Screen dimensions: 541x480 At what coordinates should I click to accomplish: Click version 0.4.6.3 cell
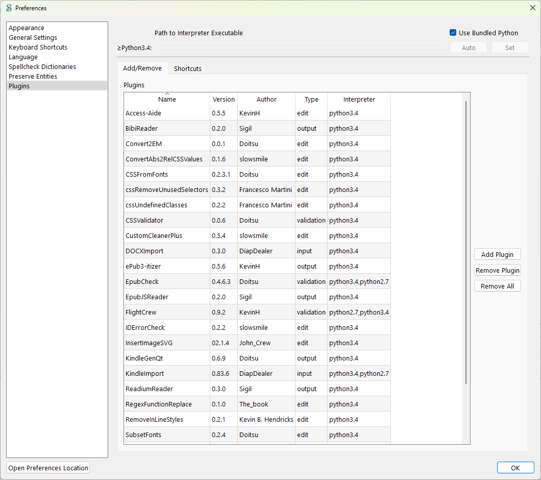(x=224, y=281)
